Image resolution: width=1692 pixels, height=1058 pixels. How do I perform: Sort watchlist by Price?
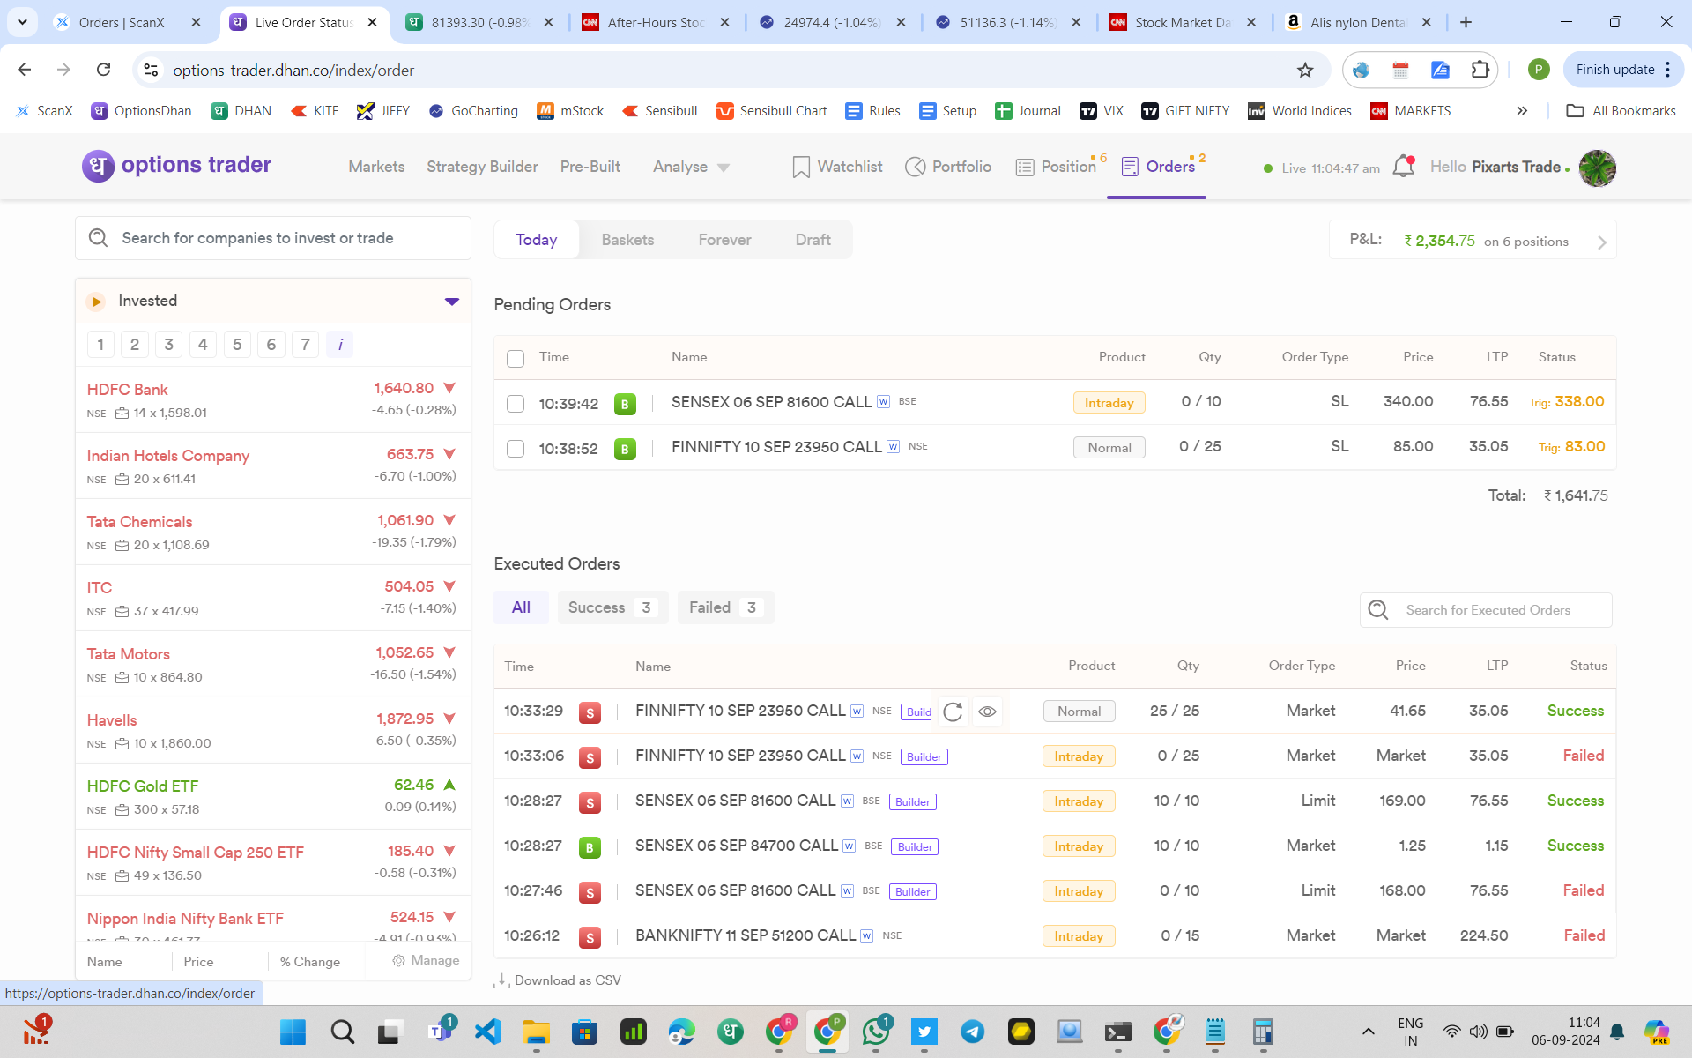pos(198,962)
